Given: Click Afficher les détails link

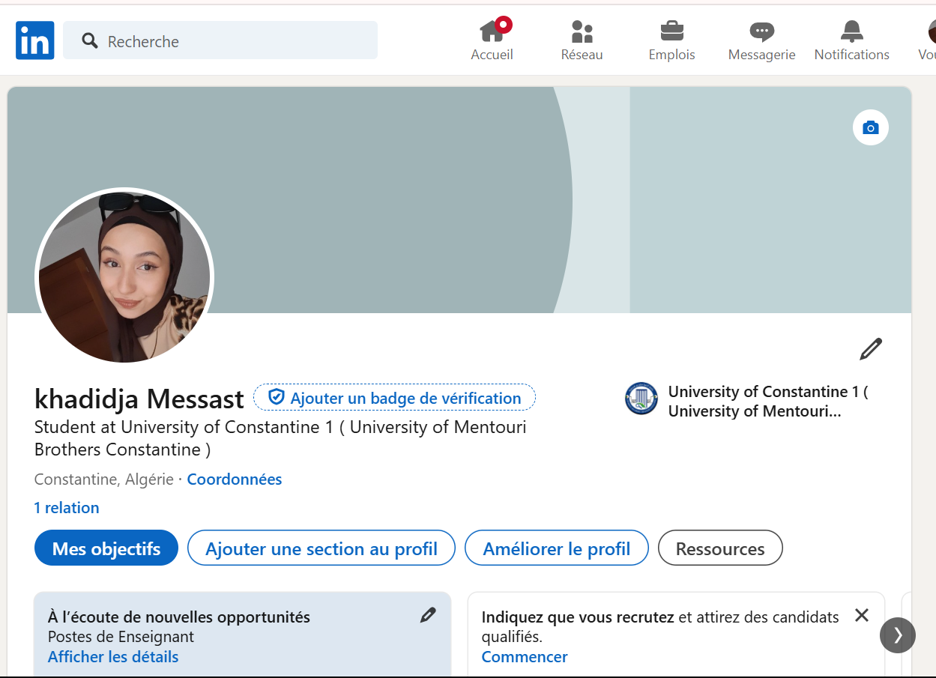Looking at the screenshot, I should pos(113,657).
